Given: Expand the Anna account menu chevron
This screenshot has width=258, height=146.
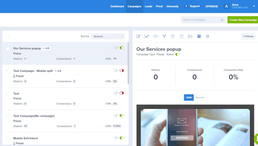Looking at the screenshot, I should click(254, 6).
